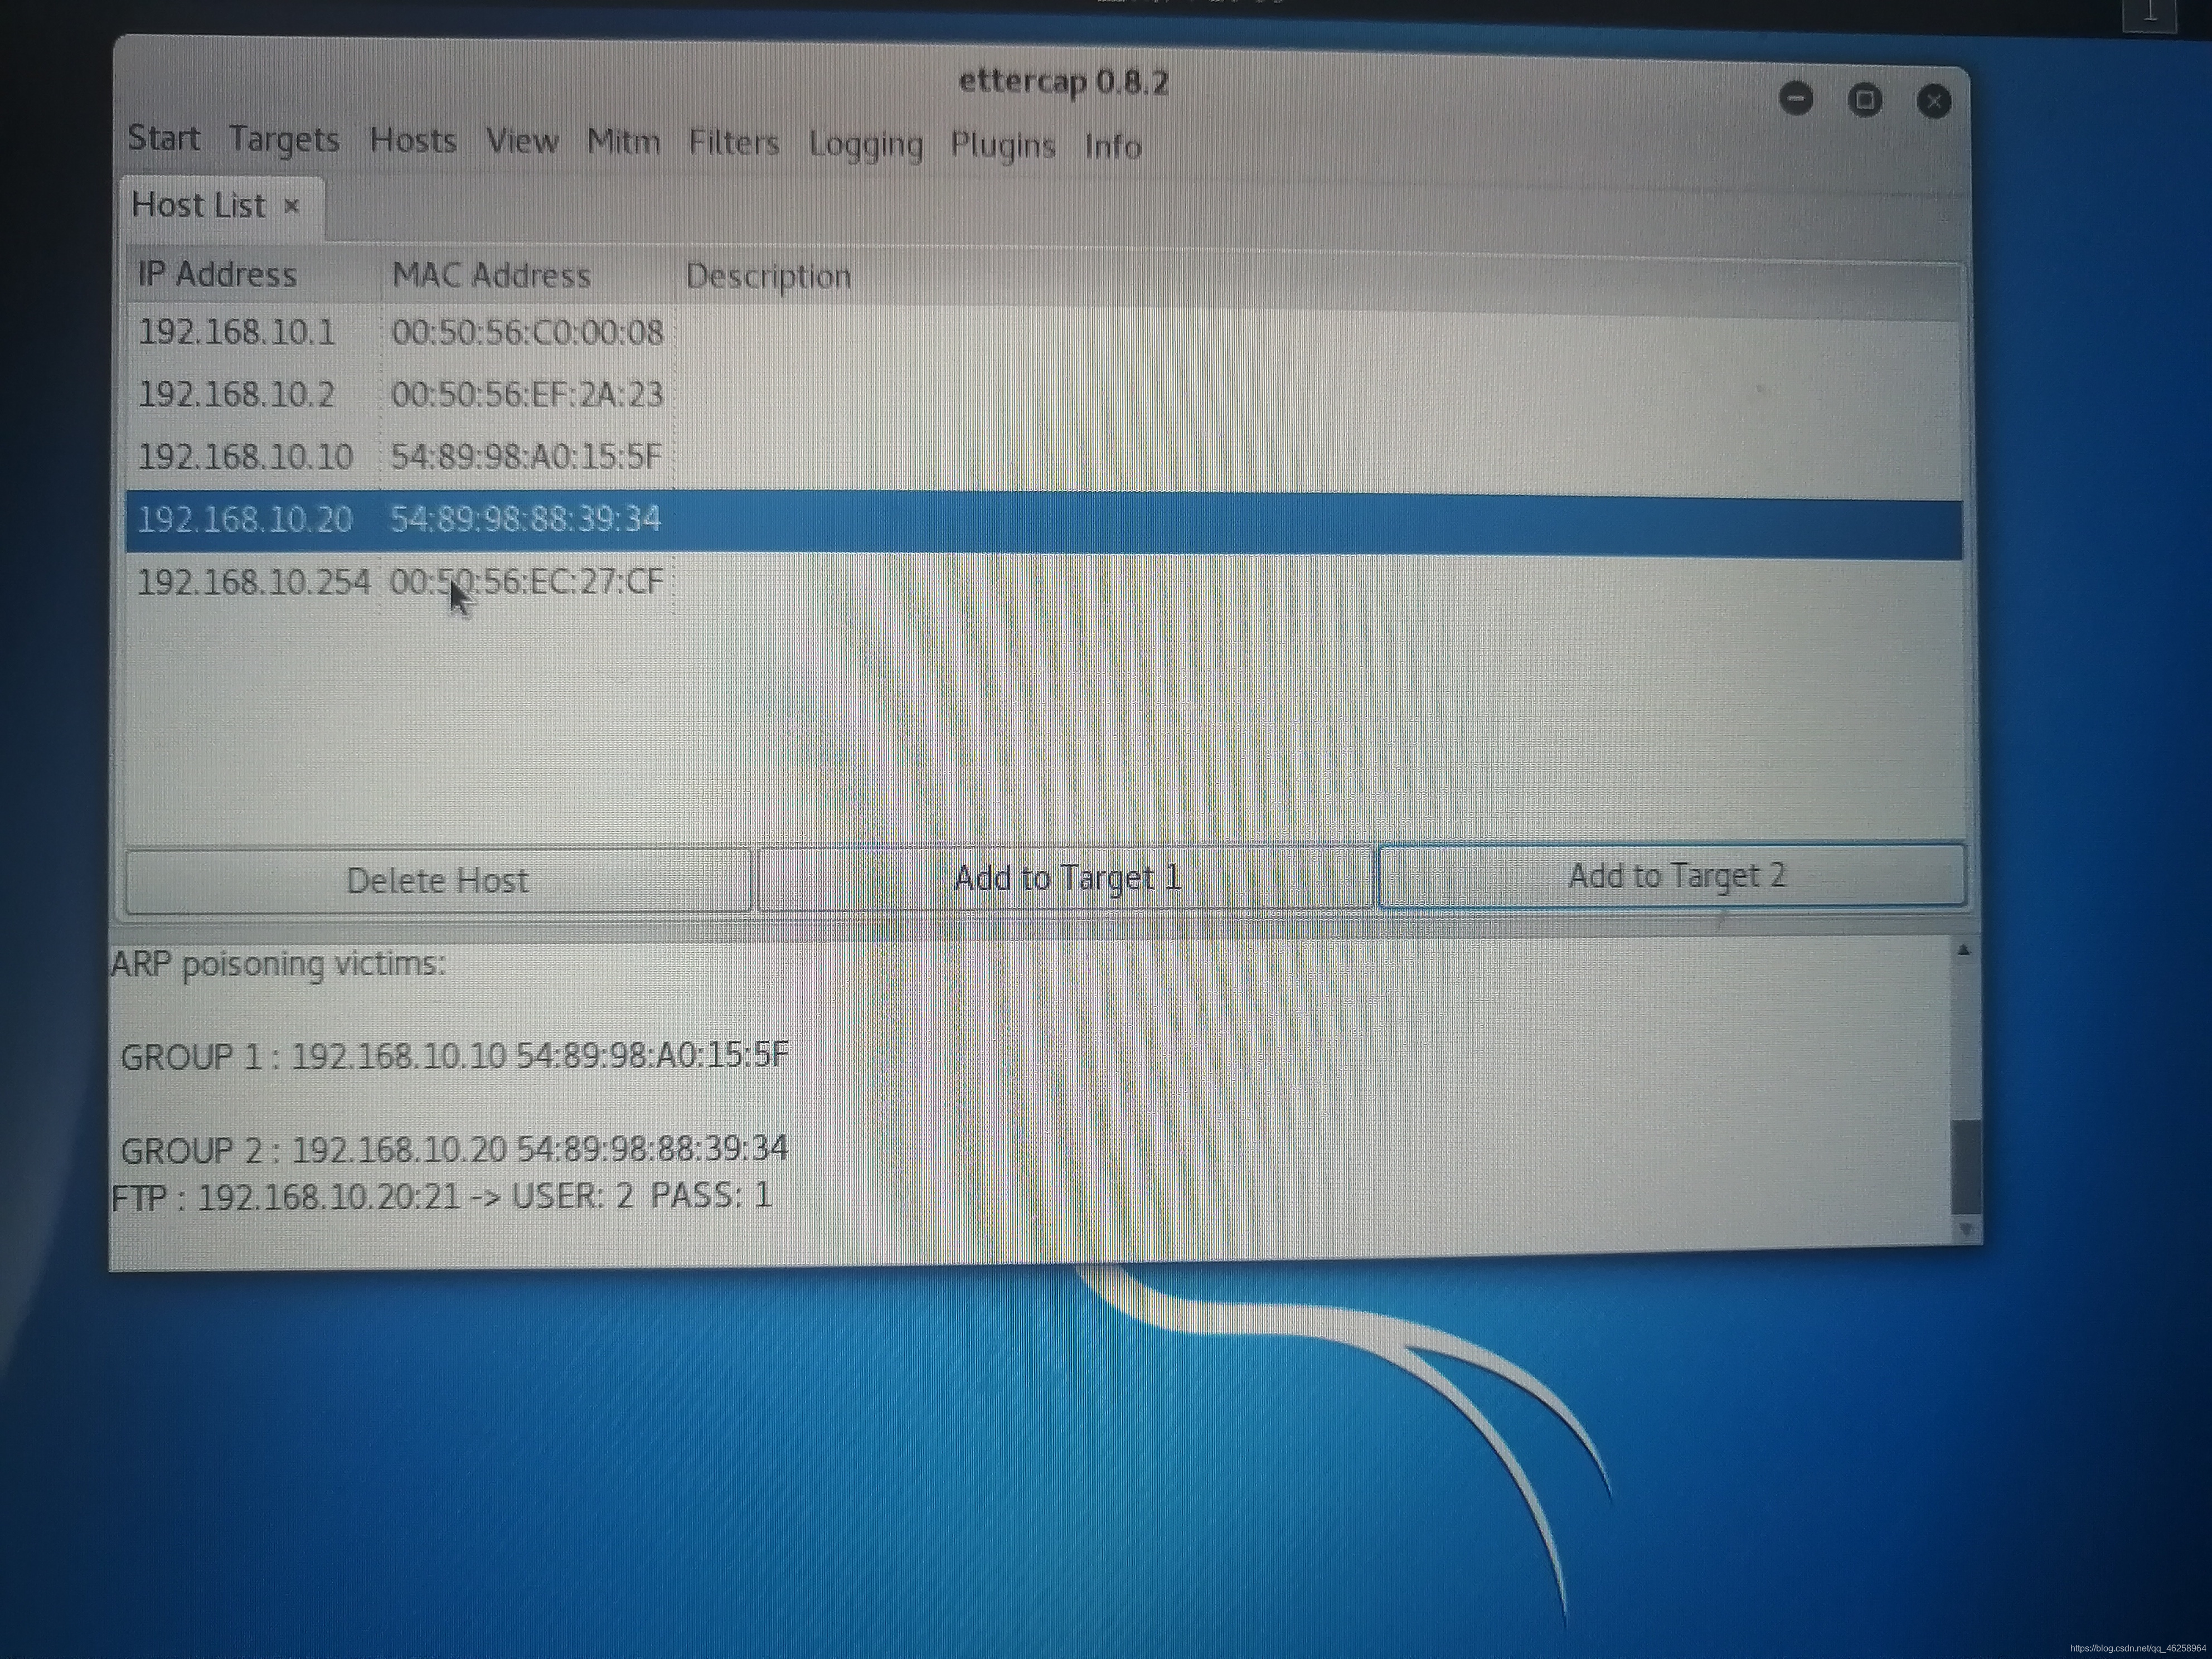This screenshot has height=1659, width=2212.
Task: Open the Hosts menu
Action: 413,140
